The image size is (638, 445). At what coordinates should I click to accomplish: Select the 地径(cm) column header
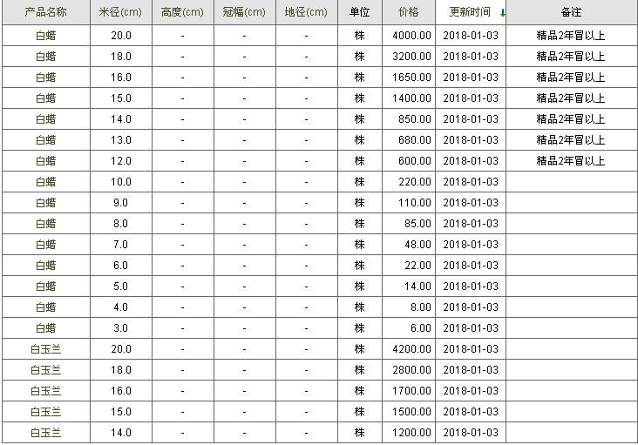[306, 13]
